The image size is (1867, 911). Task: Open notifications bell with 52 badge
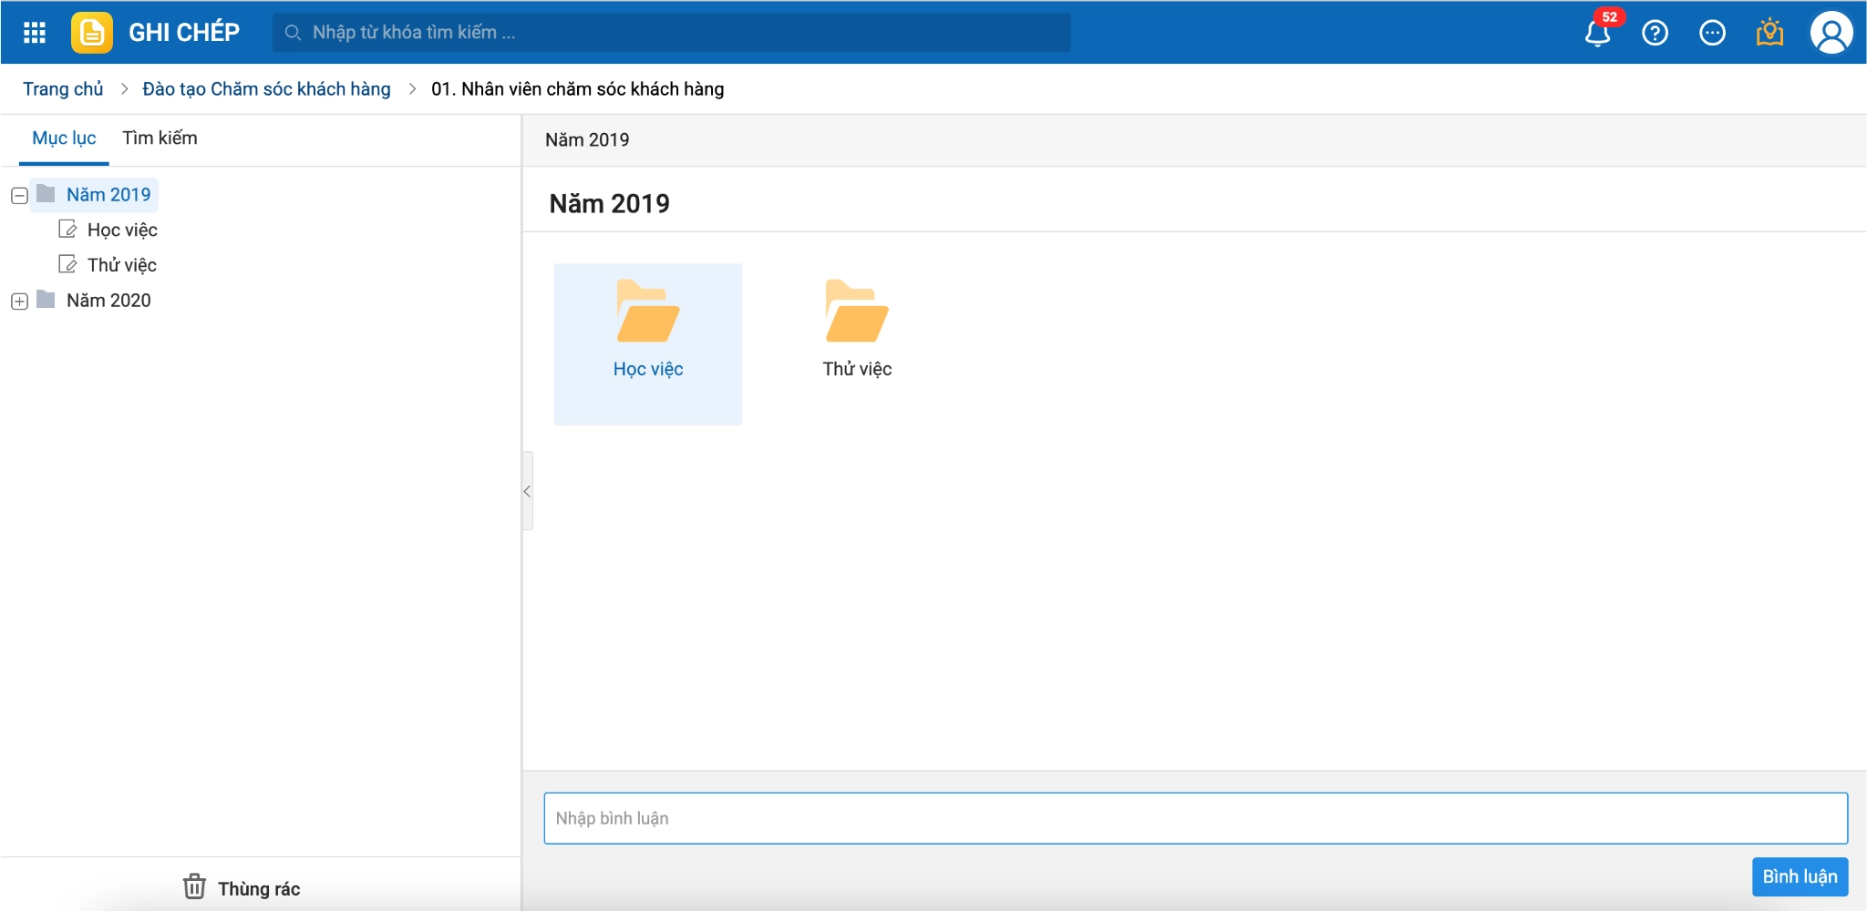point(1598,33)
